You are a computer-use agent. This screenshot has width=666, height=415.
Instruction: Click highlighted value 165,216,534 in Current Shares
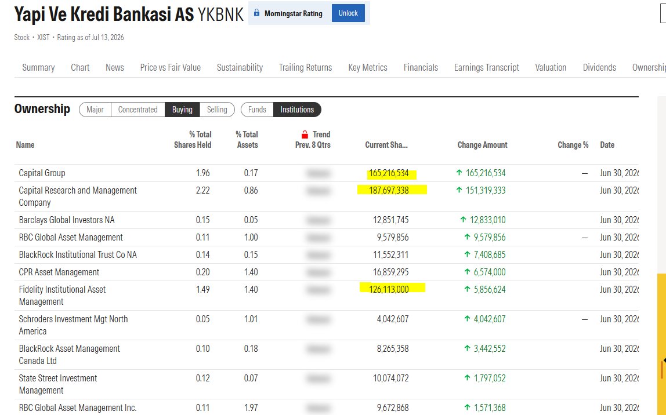coord(389,173)
